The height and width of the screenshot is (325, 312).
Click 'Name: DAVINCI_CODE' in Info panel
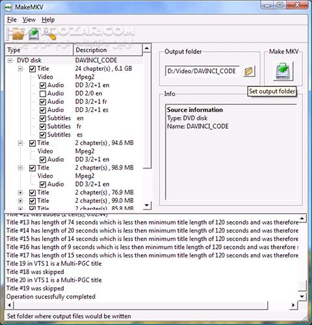(198, 127)
